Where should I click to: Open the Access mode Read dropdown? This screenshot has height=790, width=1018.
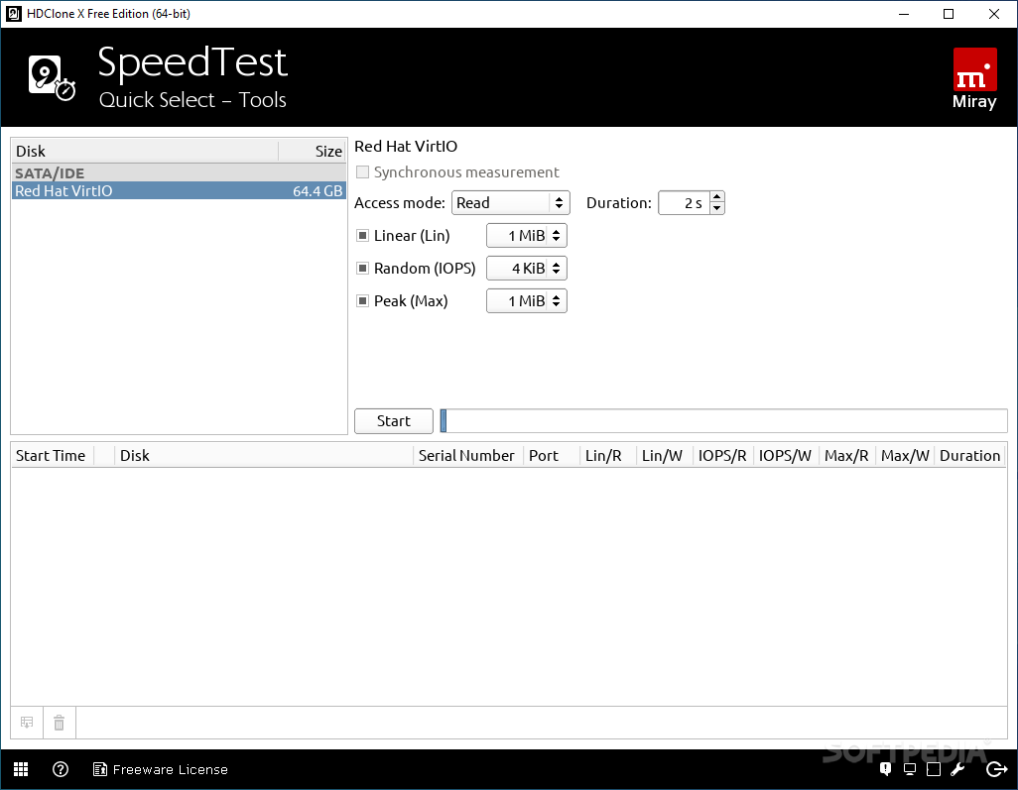[x=511, y=203]
